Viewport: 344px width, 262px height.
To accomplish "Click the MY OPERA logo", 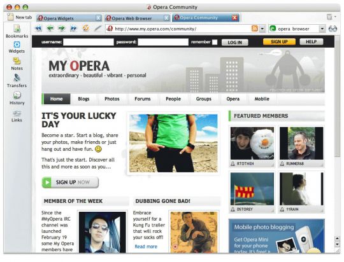I will (x=79, y=65).
